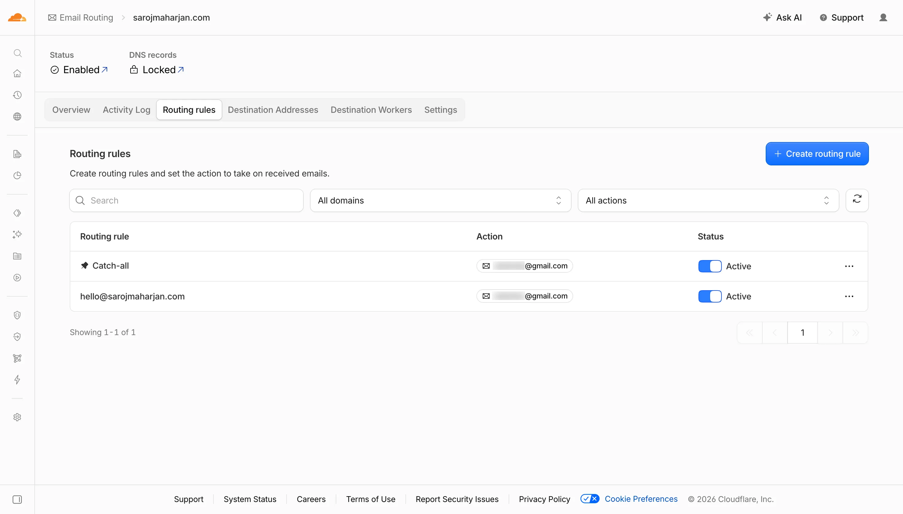Click the Action column header
The width and height of the screenshot is (903, 514).
pyautogui.click(x=489, y=236)
